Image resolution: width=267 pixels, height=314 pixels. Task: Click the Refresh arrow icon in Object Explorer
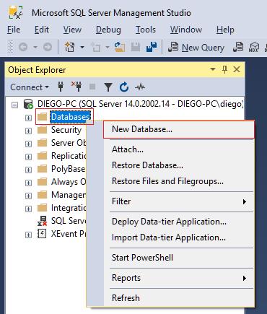click(x=124, y=87)
